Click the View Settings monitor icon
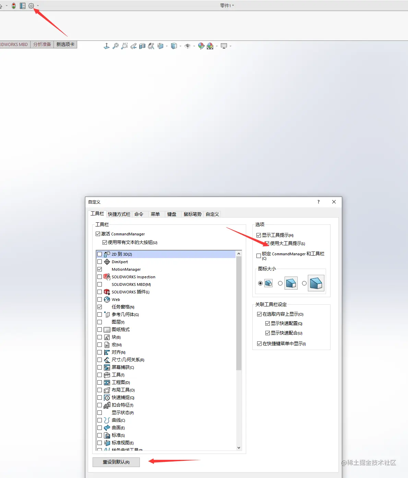The height and width of the screenshot is (478, 408). tap(224, 46)
